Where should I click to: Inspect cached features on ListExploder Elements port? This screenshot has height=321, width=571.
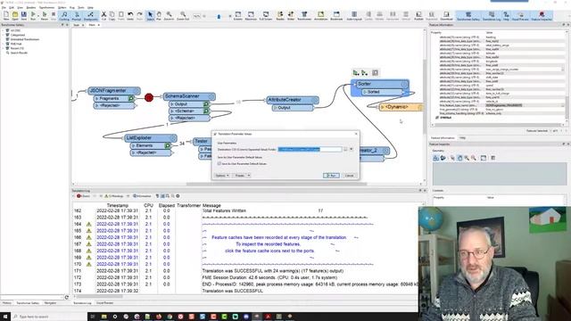click(167, 145)
